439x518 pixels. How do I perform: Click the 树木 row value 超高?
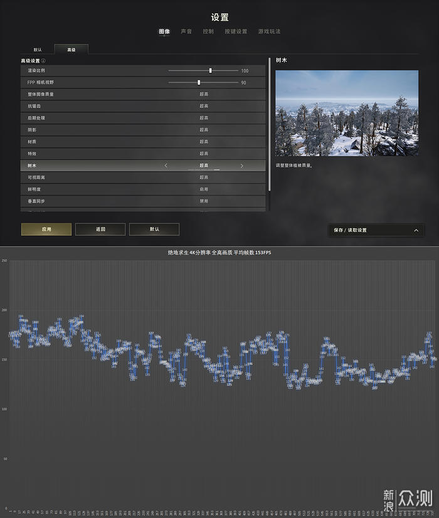pyautogui.click(x=204, y=166)
